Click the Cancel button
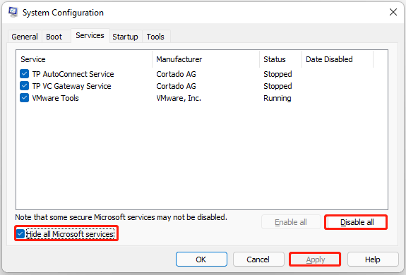Image resolution: width=406 pixels, height=275 pixels. click(x=258, y=259)
